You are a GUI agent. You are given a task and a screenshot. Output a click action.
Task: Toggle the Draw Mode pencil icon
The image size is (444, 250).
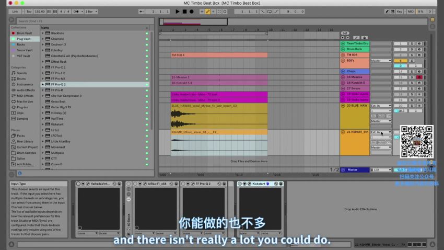(387, 12)
